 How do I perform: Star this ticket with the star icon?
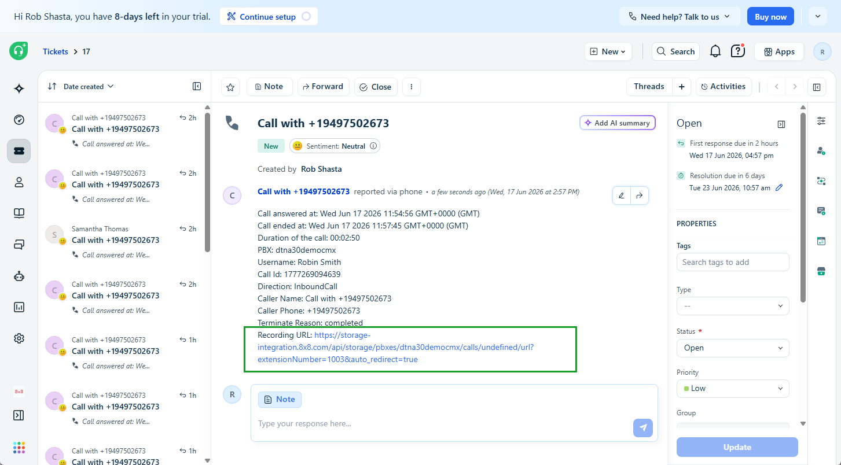point(230,87)
